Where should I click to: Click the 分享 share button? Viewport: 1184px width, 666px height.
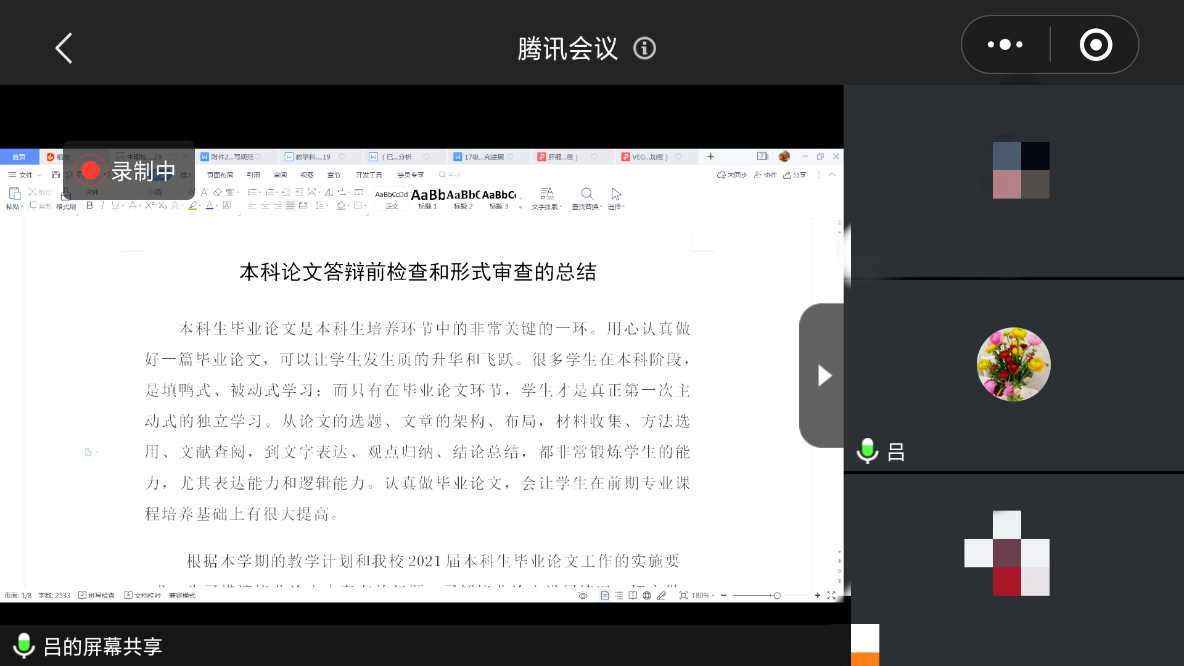(795, 175)
